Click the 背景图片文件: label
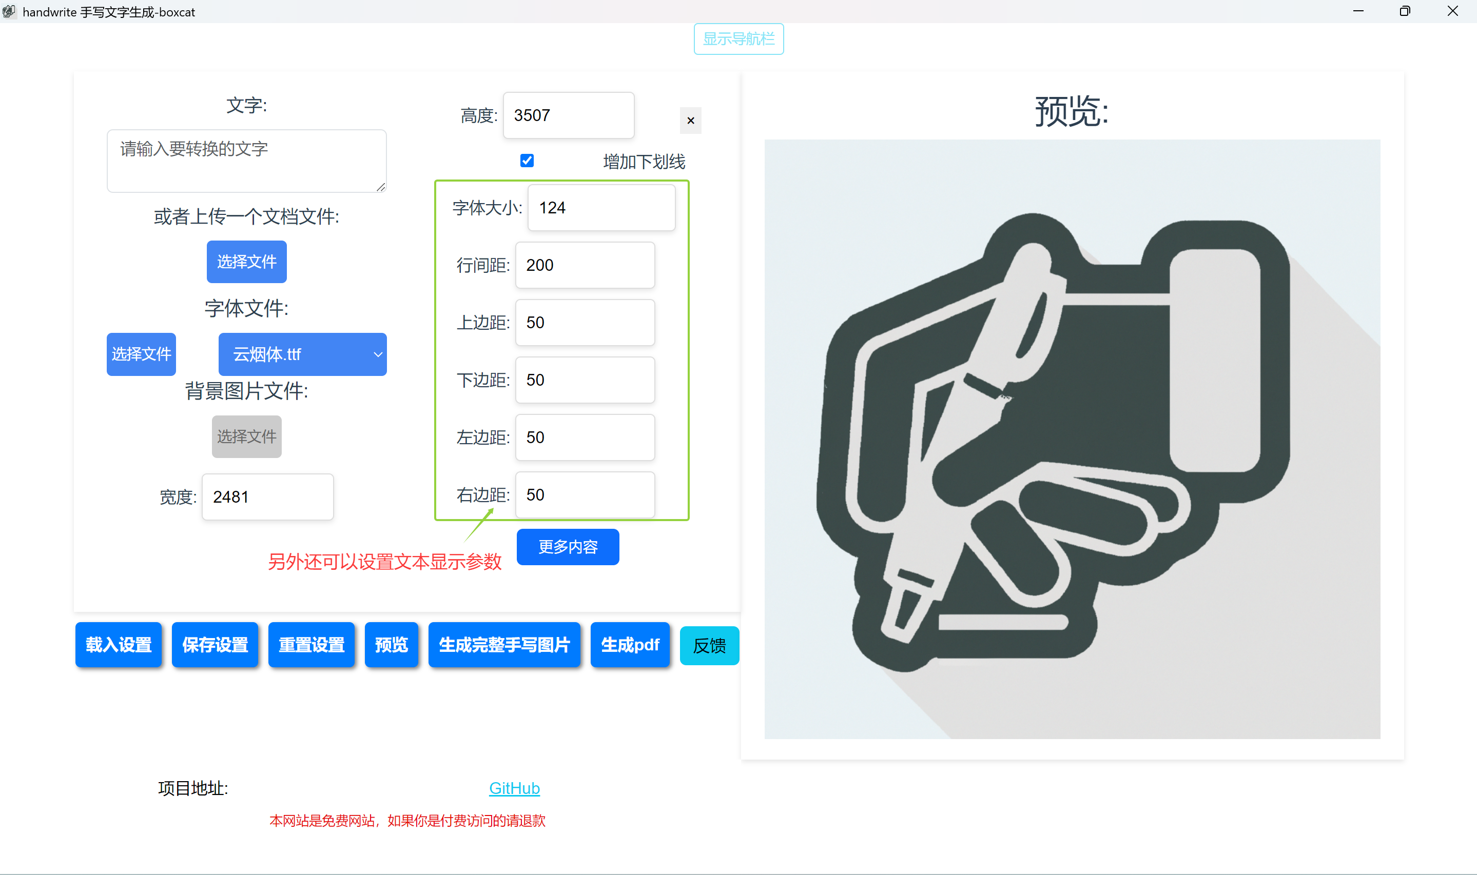 point(246,391)
